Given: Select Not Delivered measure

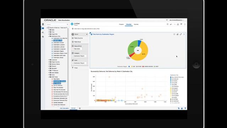Looking at the screenshot, I should click(x=57, y=83).
